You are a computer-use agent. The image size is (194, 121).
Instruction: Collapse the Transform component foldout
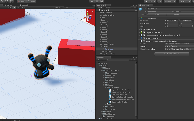[x=139, y=18]
